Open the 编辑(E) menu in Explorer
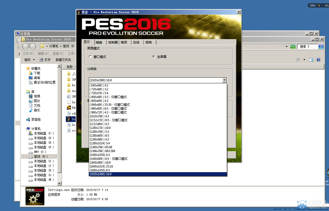Image resolution: width=329 pixels, height=211 pixels. 43,54
